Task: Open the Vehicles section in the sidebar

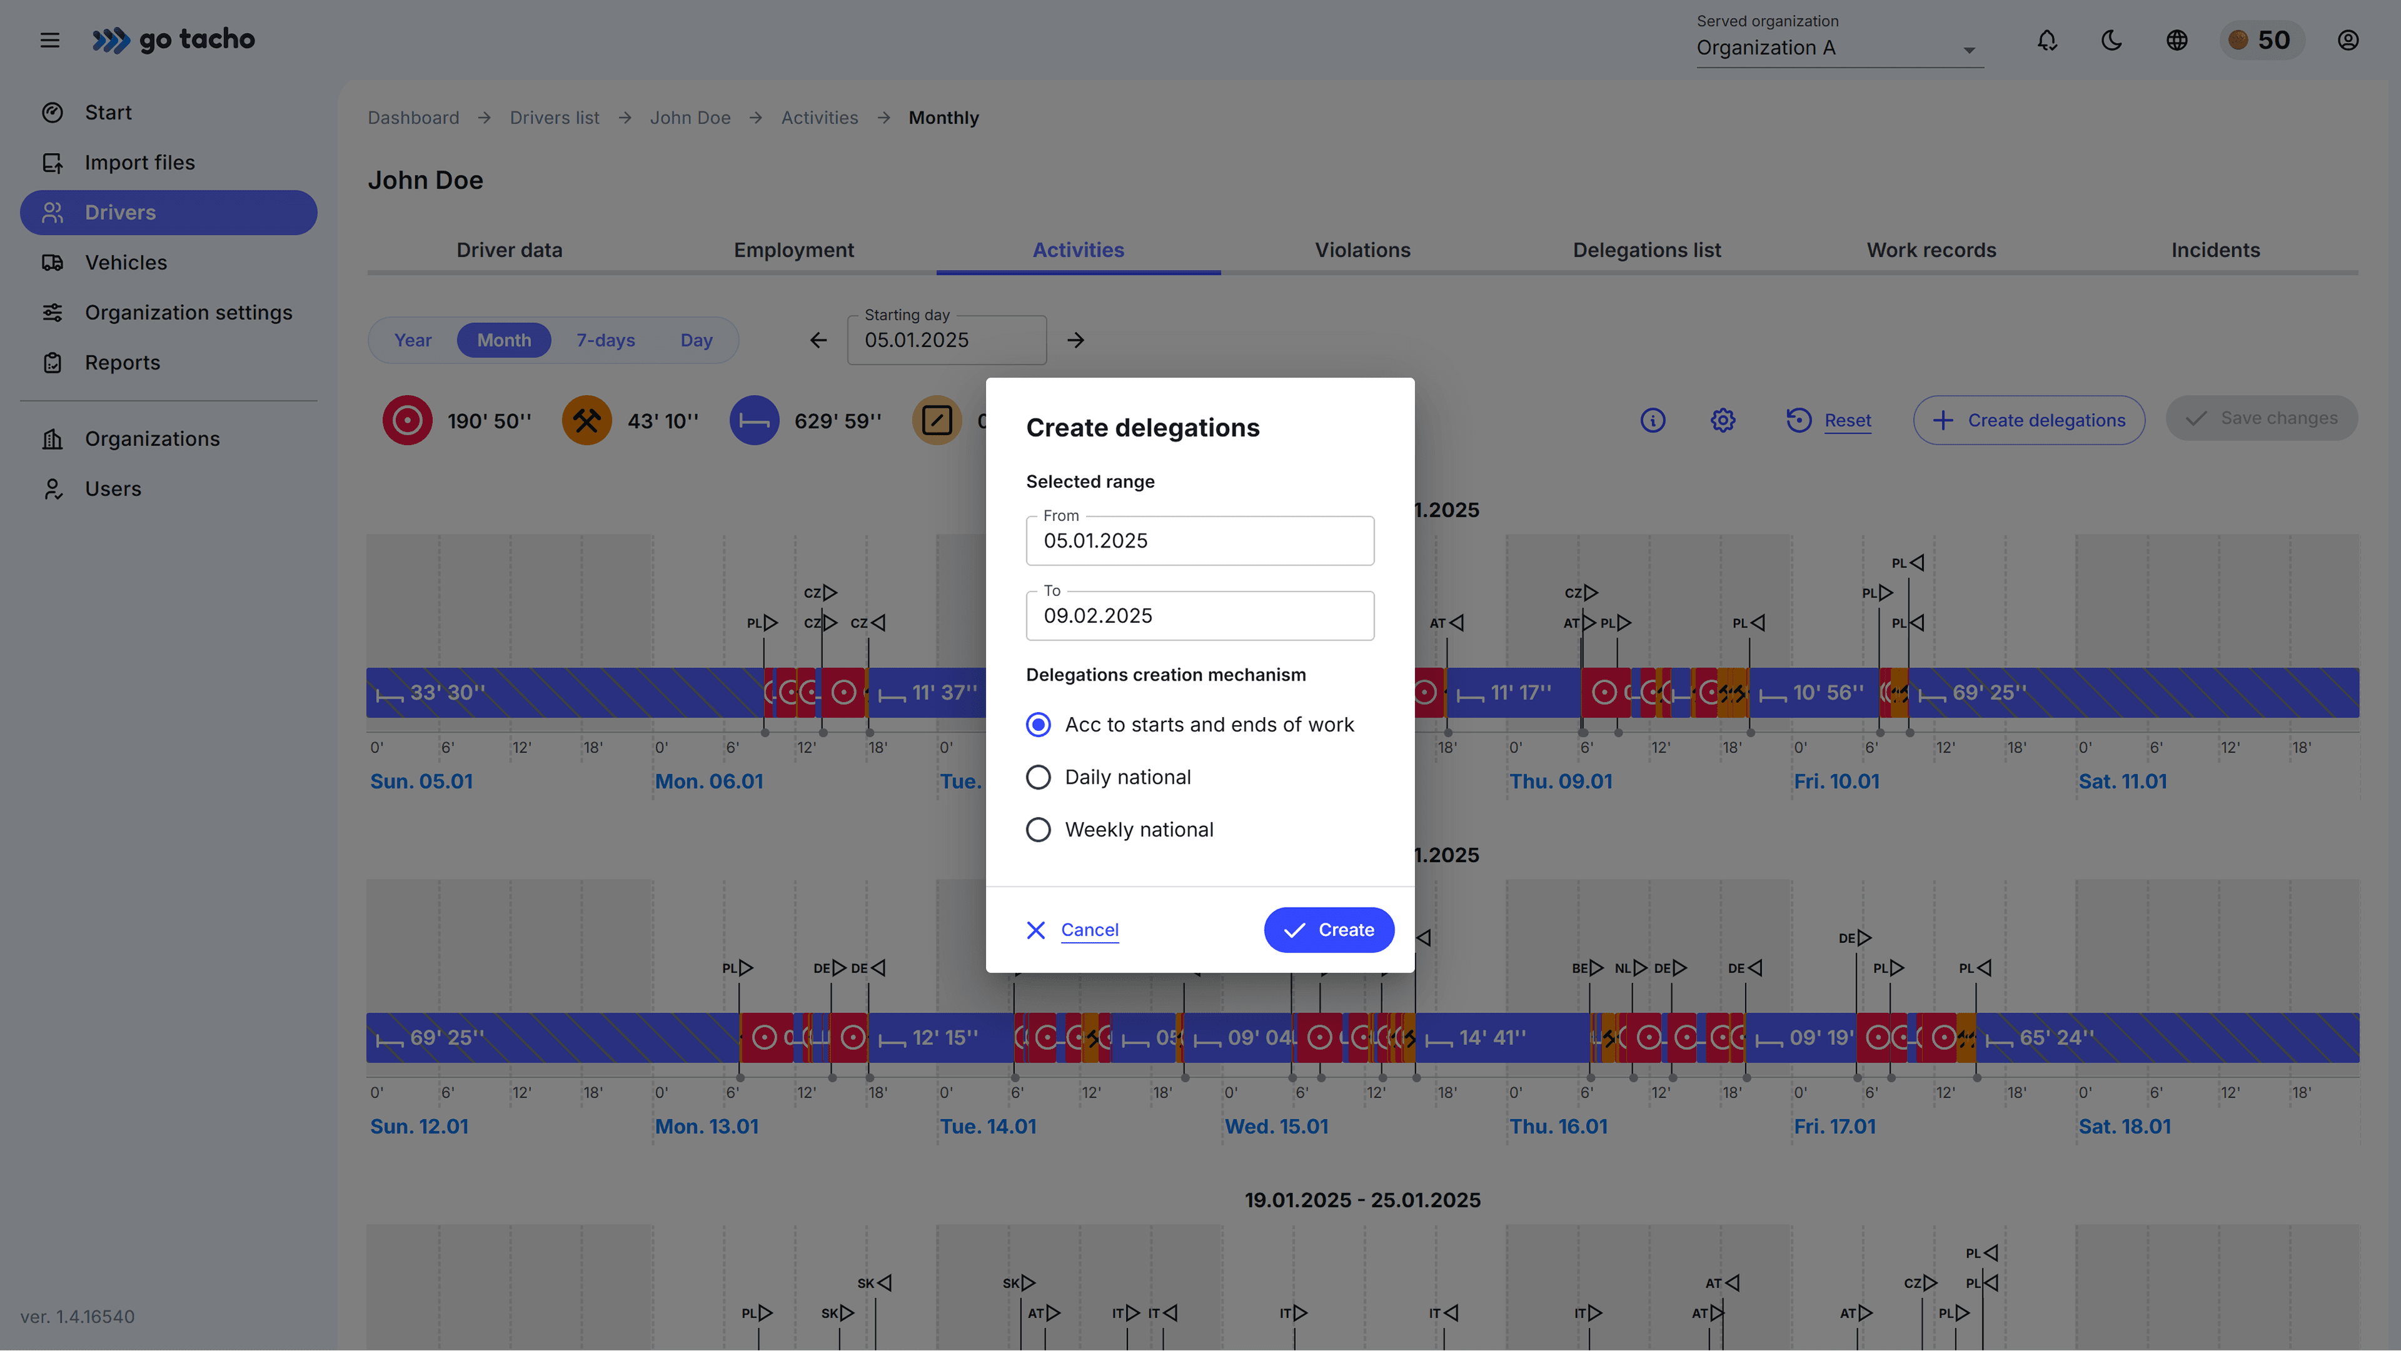Action: point(127,262)
